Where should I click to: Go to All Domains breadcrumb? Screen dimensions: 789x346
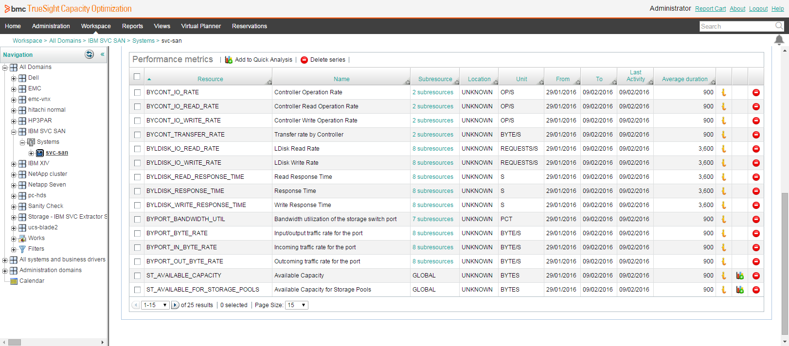click(65, 41)
